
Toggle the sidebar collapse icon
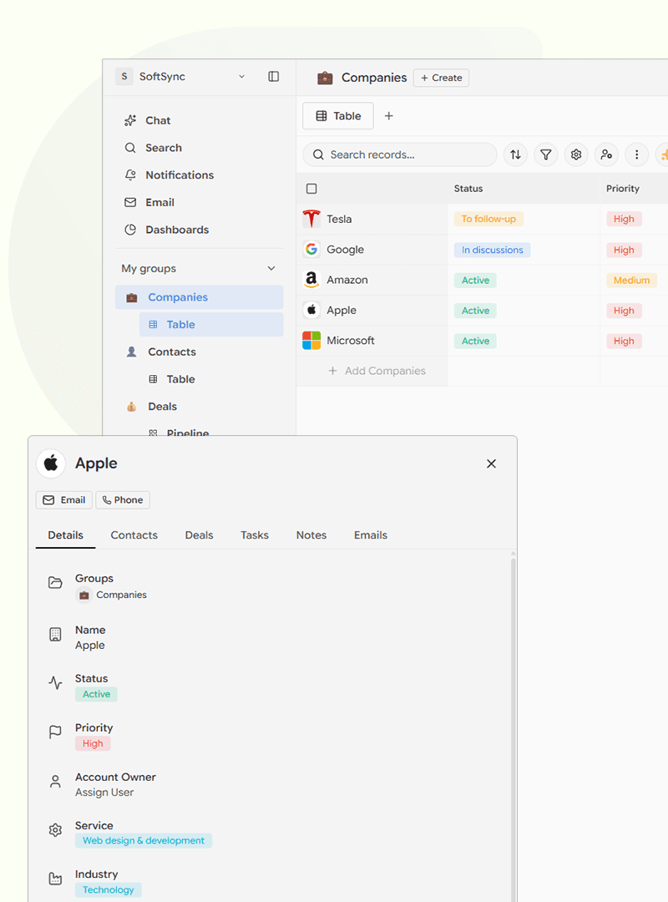tap(273, 77)
